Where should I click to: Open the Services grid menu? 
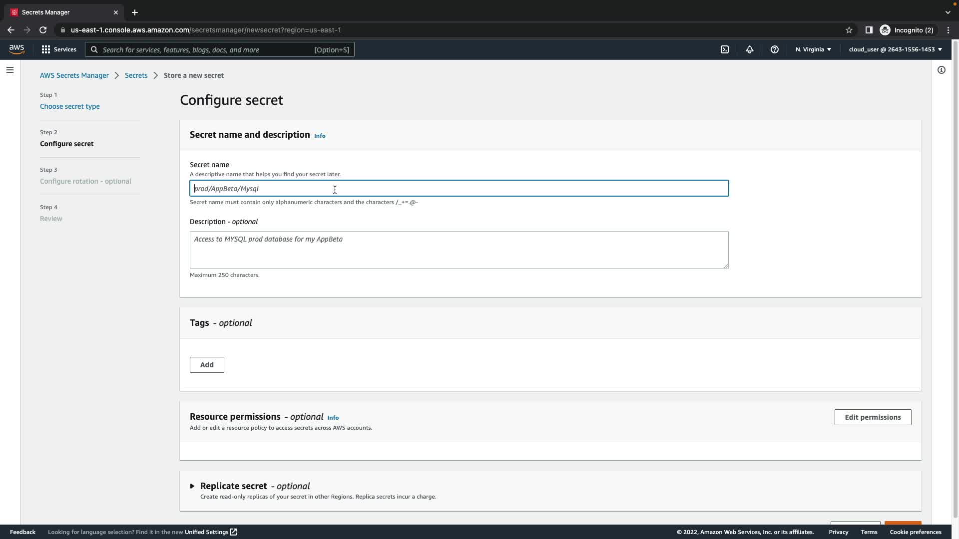click(59, 49)
